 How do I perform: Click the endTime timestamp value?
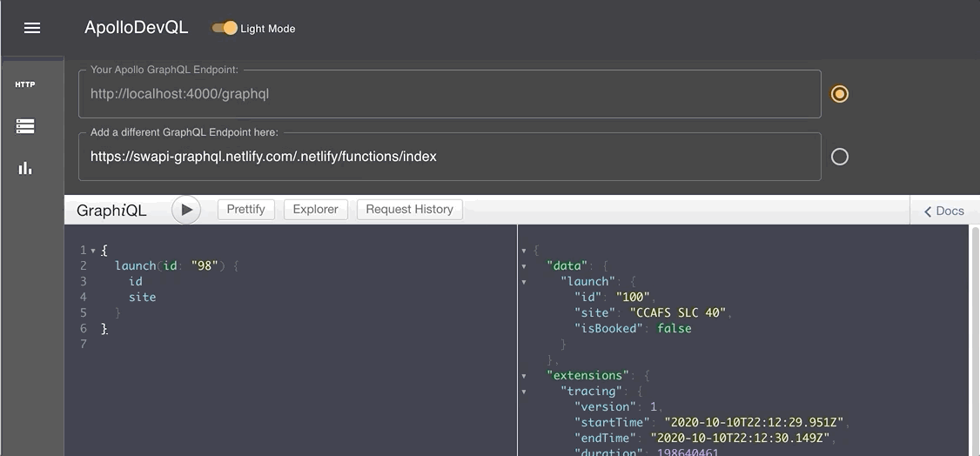[740, 438]
